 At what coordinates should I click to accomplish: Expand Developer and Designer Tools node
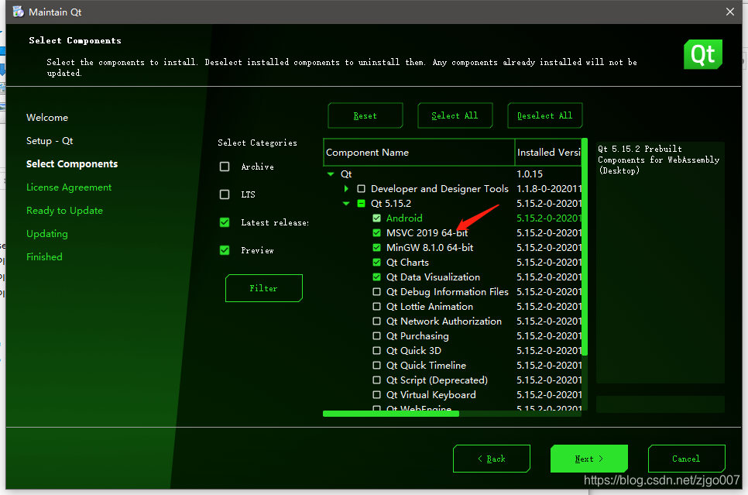[346, 188]
